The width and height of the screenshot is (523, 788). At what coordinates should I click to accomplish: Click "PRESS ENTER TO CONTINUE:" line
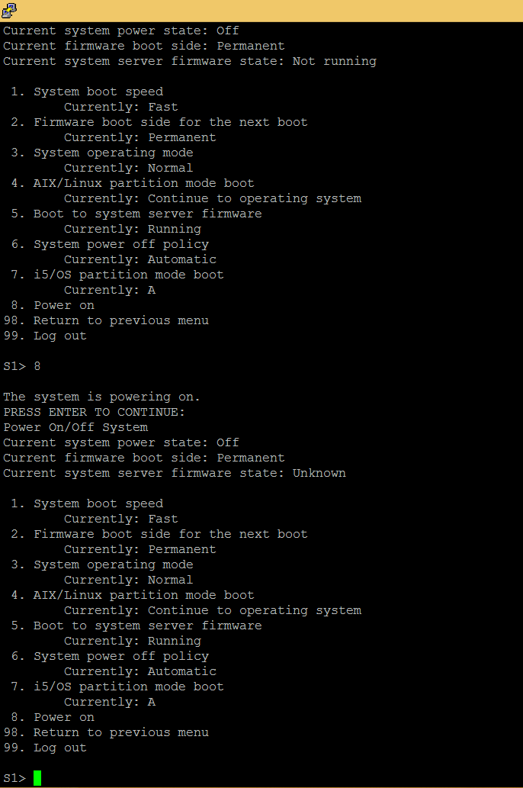click(95, 412)
